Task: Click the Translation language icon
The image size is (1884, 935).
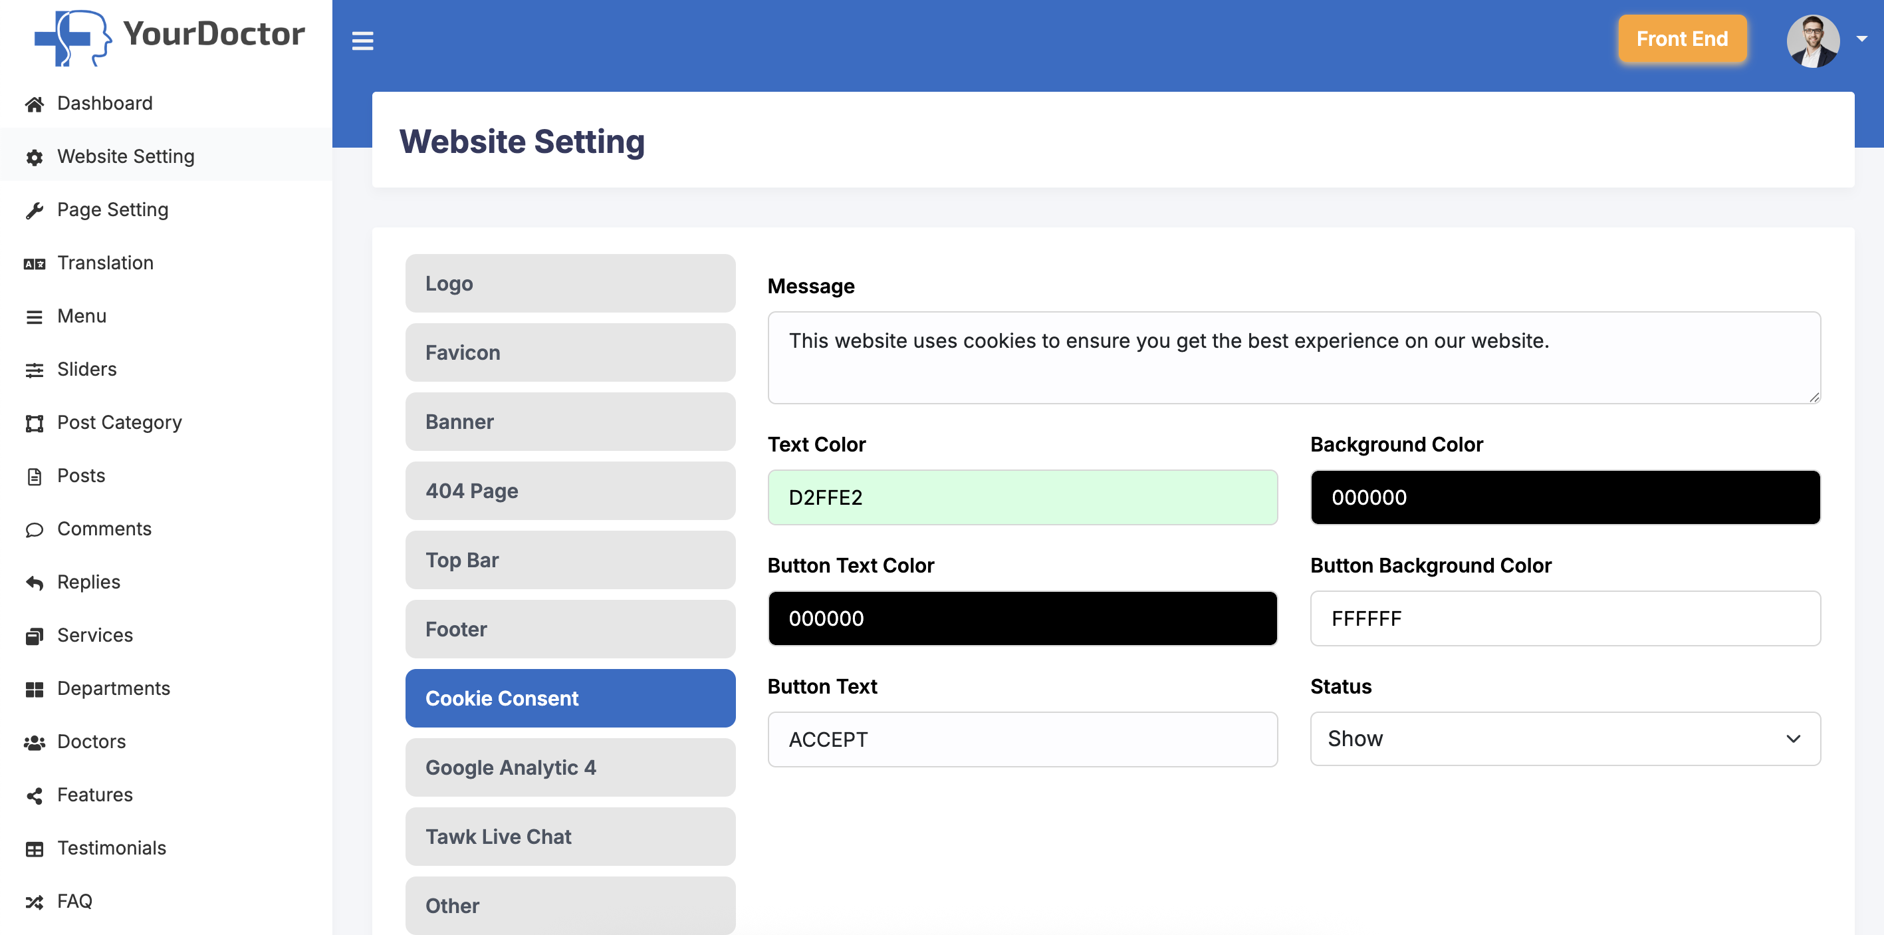Action: (x=35, y=264)
